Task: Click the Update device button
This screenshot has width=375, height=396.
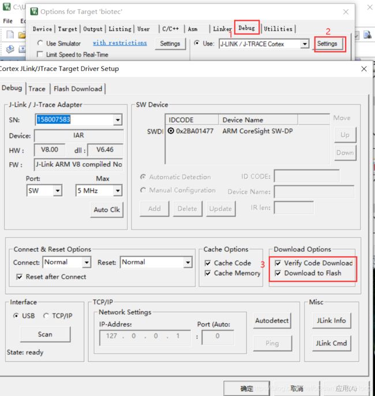Action: [220, 208]
